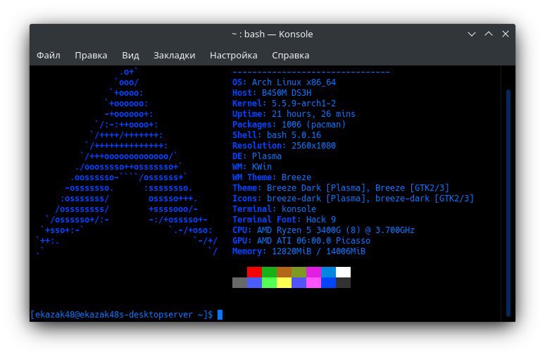Image resolution: width=545 pixels, height=357 pixels.
Task: Click the 'Host: B450M DS3H' line
Action: pyautogui.click(x=272, y=93)
